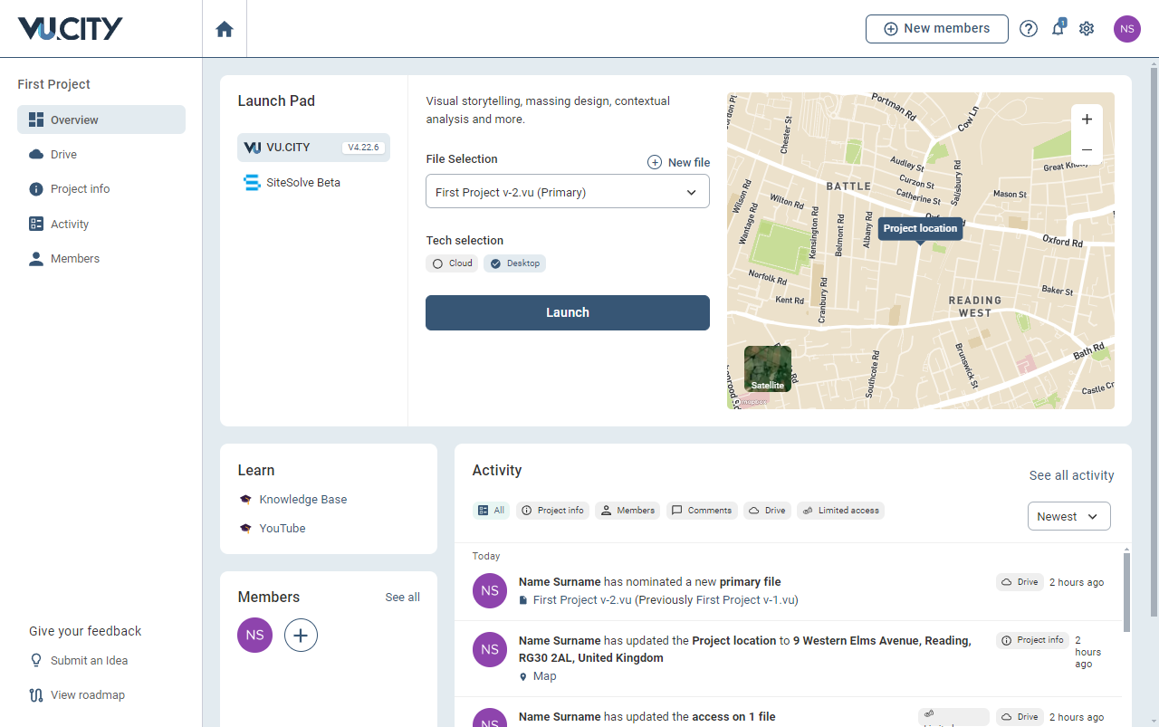This screenshot has height=727, width=1159.
Task: Zoom out on the map
Action: 1087,149
